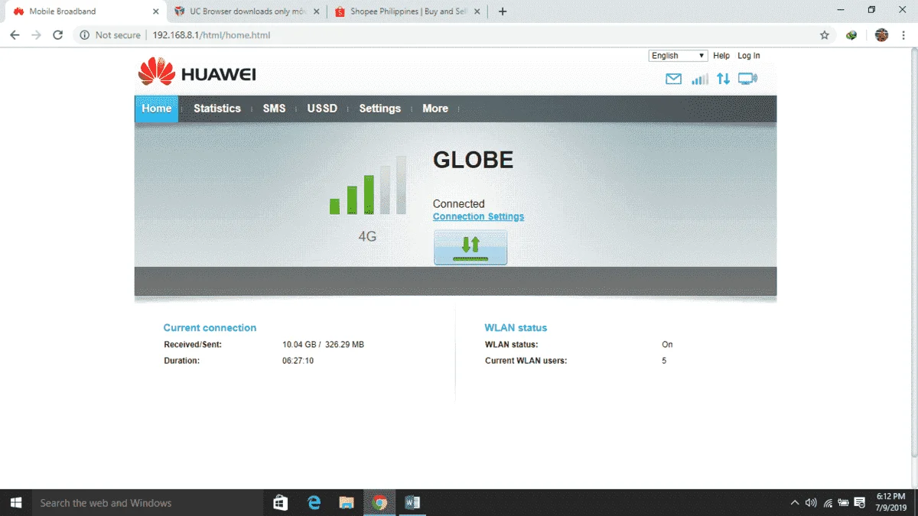Open Microsoft Word from the taskbar
Image resolution: width=918 pixels, height=516 pixels.
tap(413, 502)
